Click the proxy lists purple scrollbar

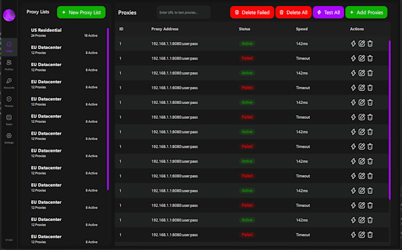[x=108, y=109]
